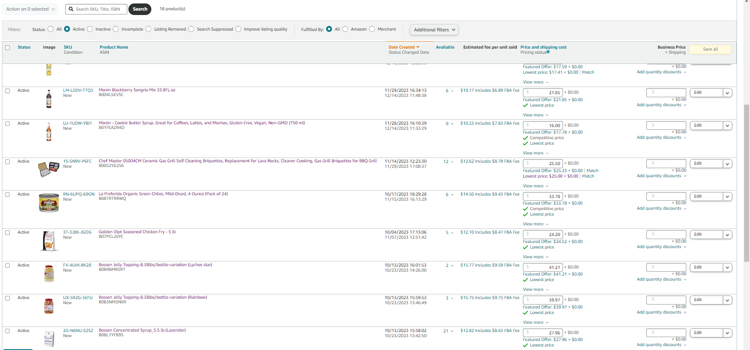Open SKU link UX-5R2G-5EFU
This screenshot has height=350, width=750.
click(78, 298)
